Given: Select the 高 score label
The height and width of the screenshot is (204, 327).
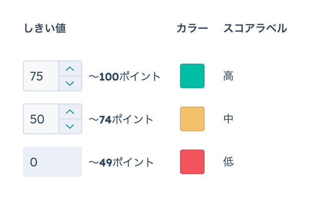Looking at the screenshot, I should click(228, 76).
